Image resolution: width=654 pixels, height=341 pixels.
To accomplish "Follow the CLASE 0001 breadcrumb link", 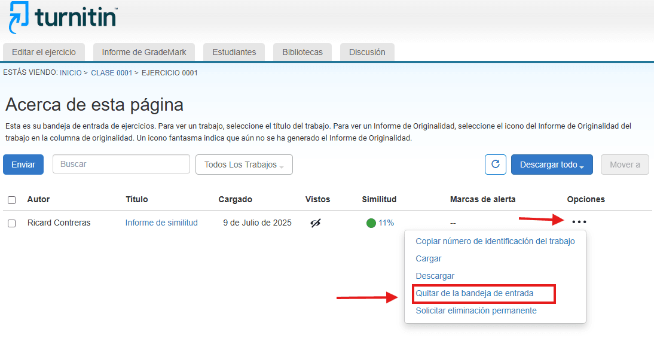I will pyautogui.click(x=111, y=72).
